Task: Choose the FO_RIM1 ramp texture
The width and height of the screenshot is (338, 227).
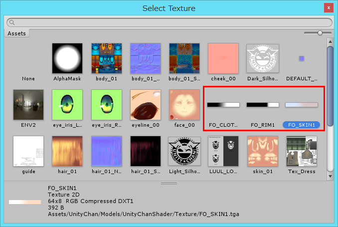Action: click(263, 105)
